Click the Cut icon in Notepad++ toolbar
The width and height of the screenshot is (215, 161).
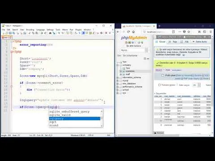(30, 33)
